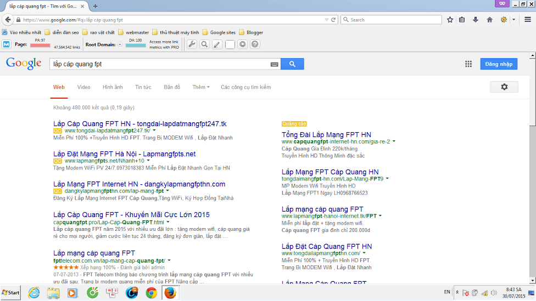Open Các công cụ tìm kiếm tools

coord(246,87)
